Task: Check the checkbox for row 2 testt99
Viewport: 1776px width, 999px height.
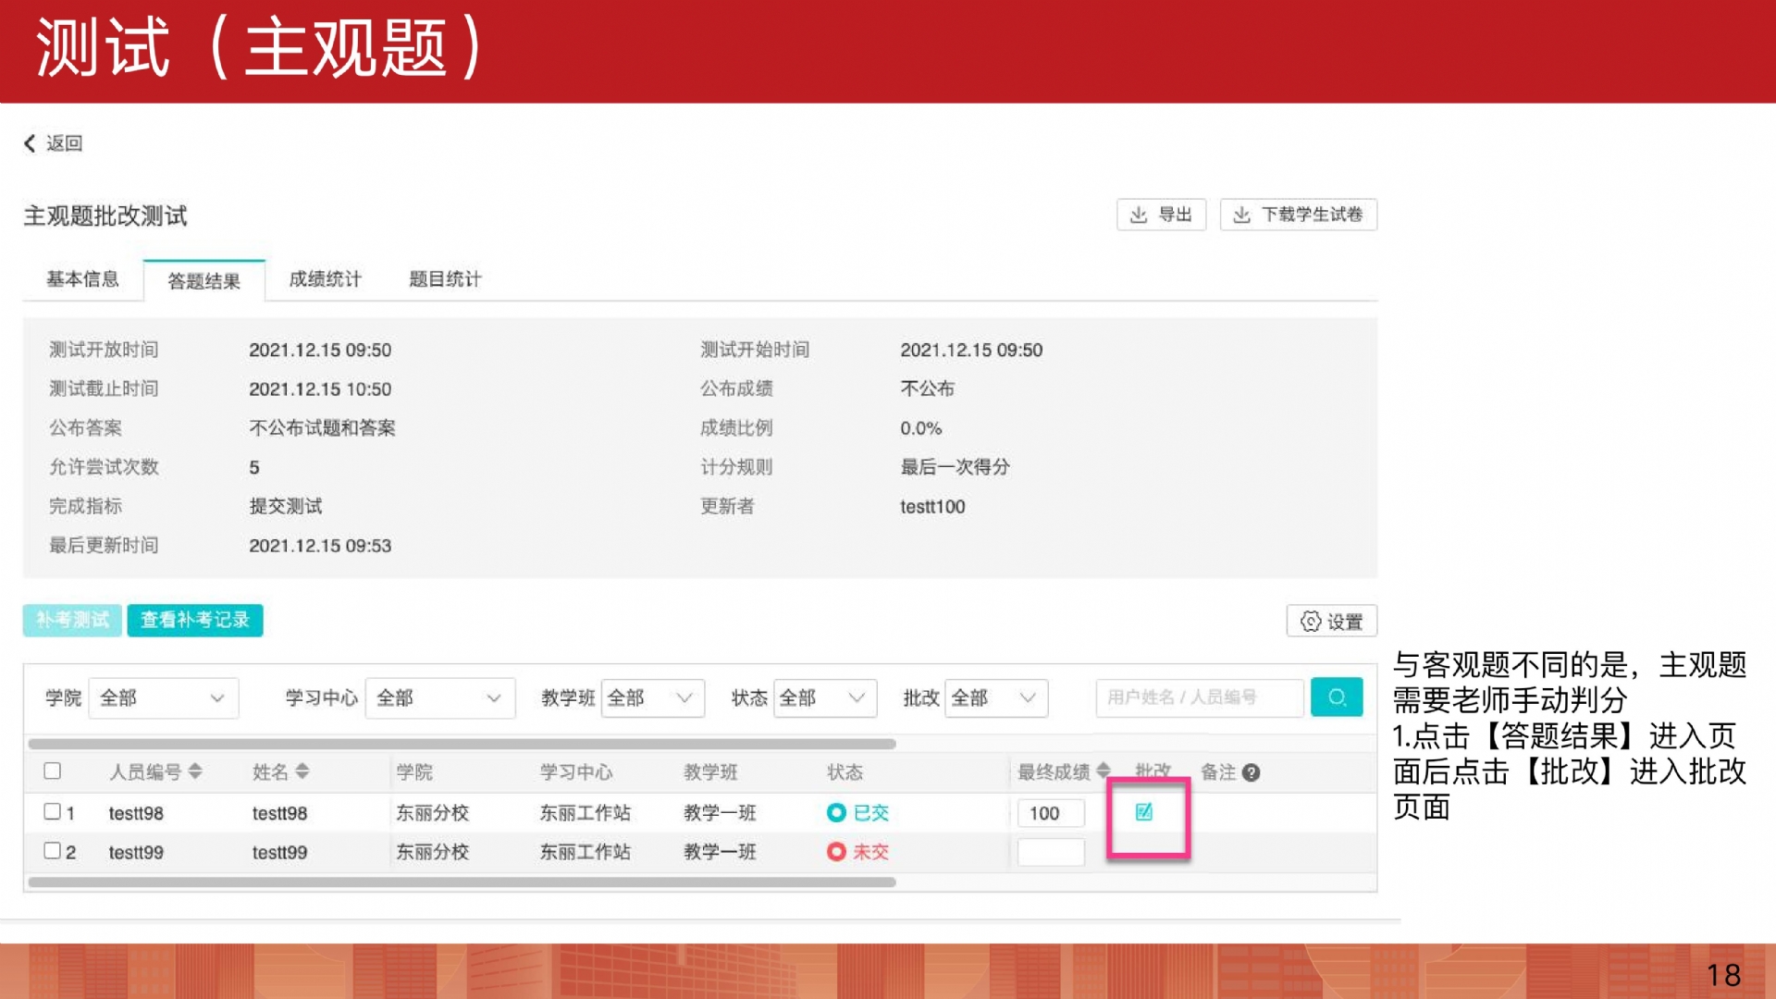Action: (x=53, y=850)
